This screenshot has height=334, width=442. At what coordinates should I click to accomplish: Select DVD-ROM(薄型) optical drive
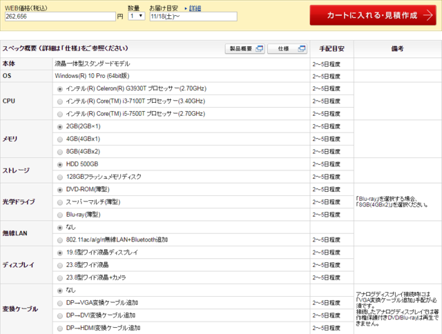point(60,190)
